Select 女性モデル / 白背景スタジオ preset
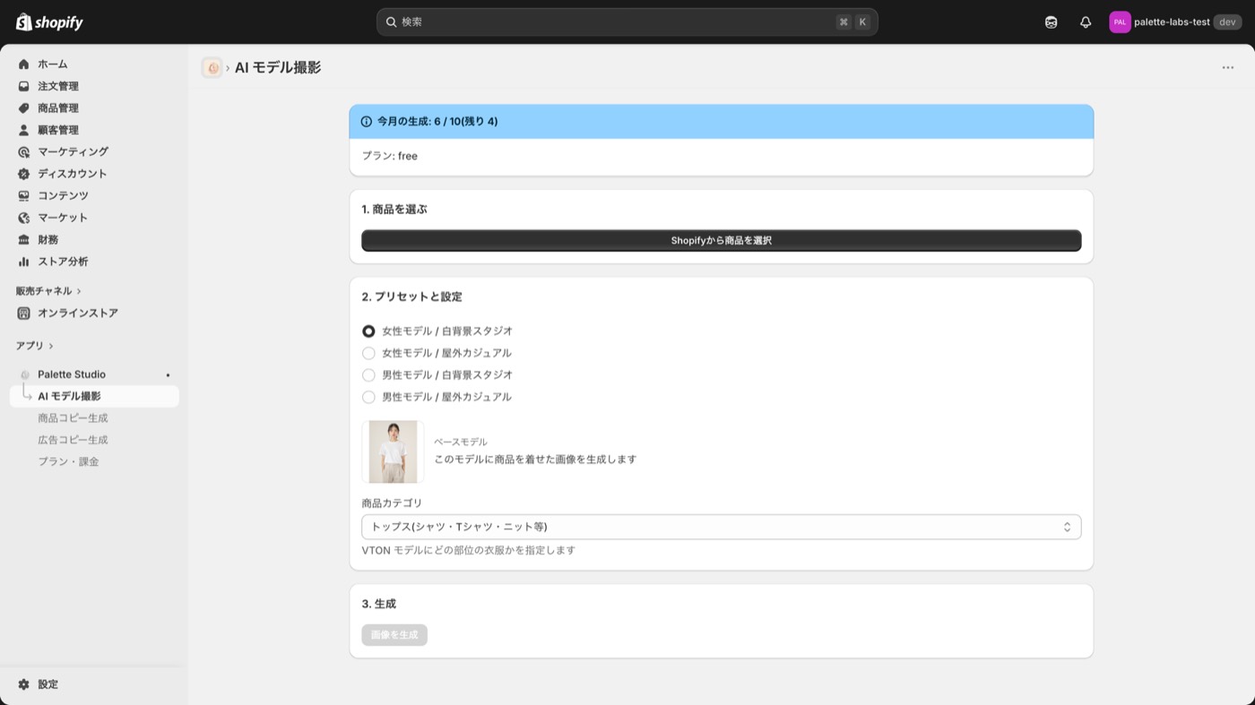This screenshot has height=705, width=1255. (368, 331)
